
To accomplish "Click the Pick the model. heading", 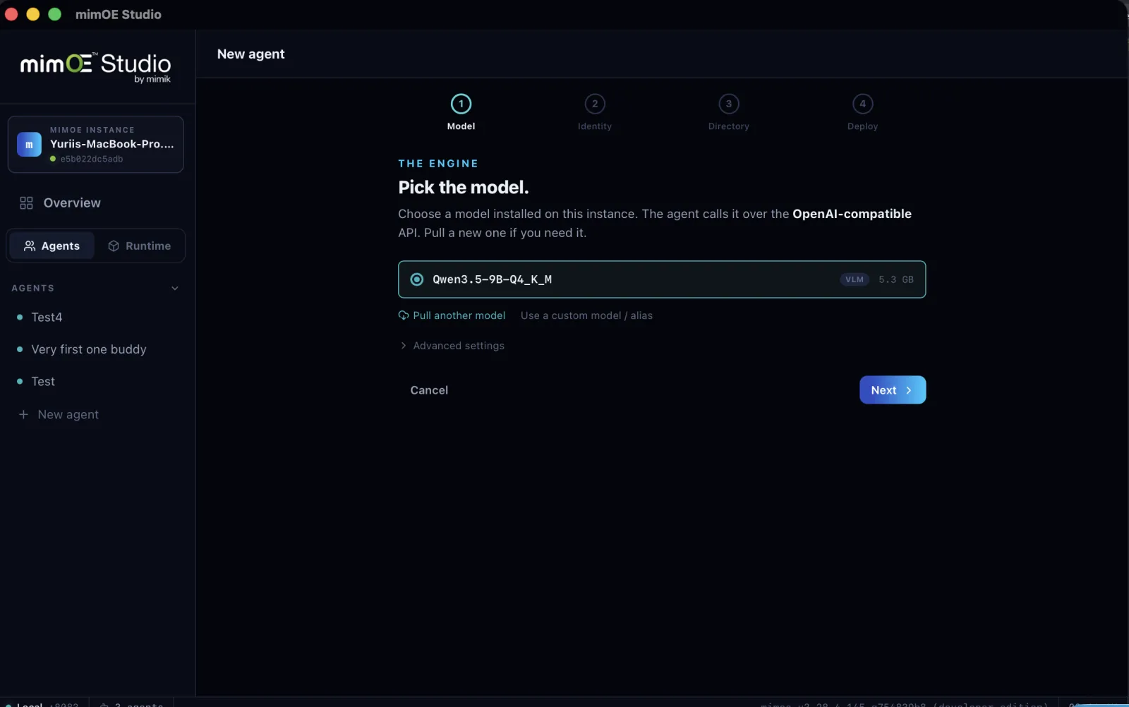I will point(464,187).
